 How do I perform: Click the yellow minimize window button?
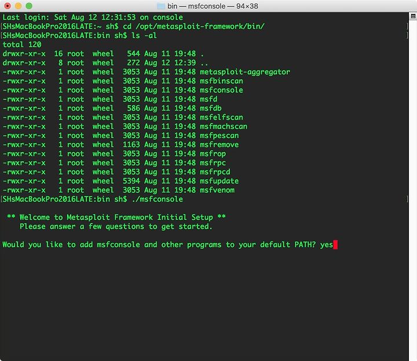coord(18,6)
